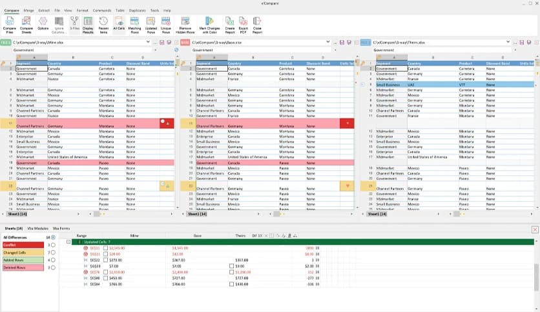This screenshot has width=540, height=312.
Task: Click the Sheet1 [14] tab in Theirs pane
Action: point(377,214)
